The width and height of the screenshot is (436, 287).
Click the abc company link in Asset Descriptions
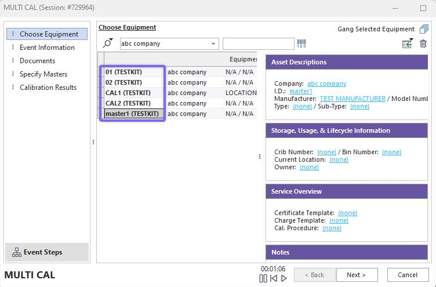pos(326,84)
